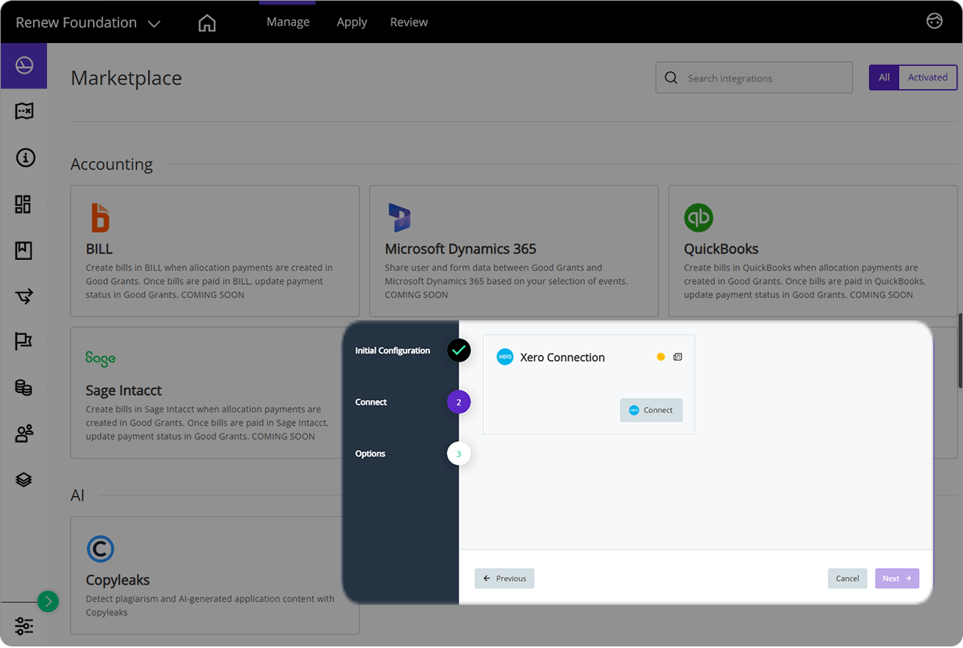Click the Accounting section heading
Image resolution: width=963 pixels, height=648 pixels.
click(111, 164)
